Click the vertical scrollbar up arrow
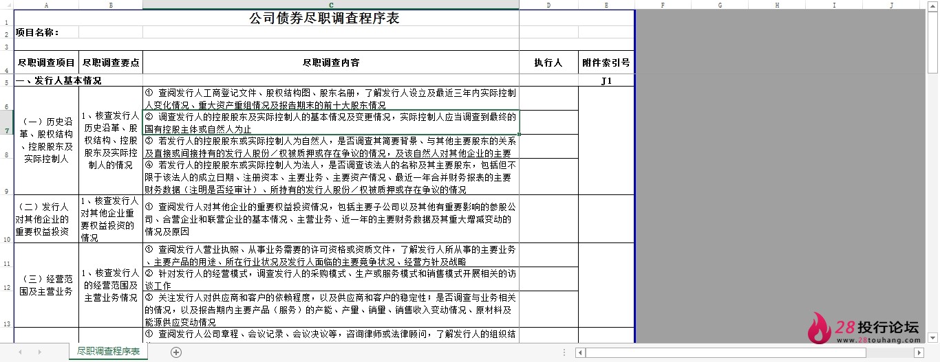Image resolution: width=940 pixels, height=362 pixels. [933, 5]
